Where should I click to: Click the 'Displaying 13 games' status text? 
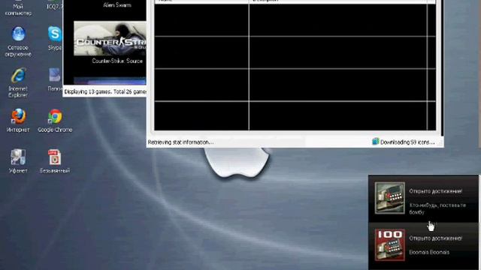click(105, 91)
